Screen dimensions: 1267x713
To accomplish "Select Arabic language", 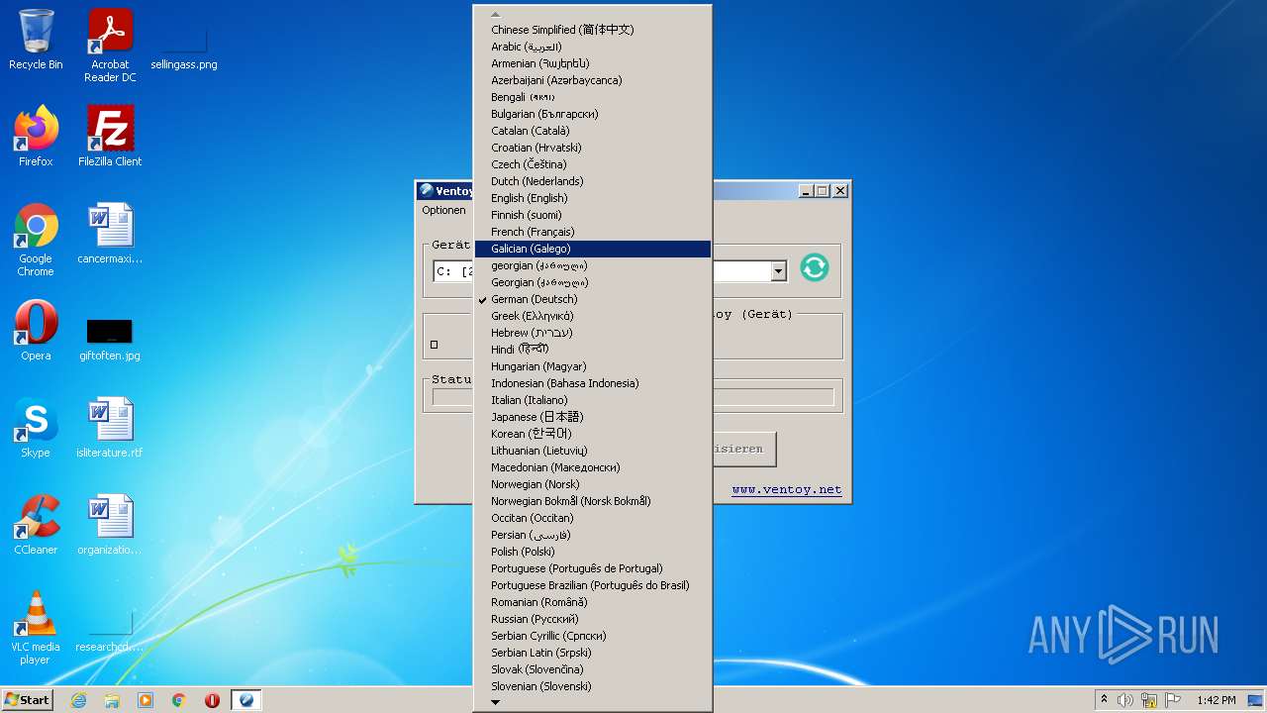I will [593, 47].
